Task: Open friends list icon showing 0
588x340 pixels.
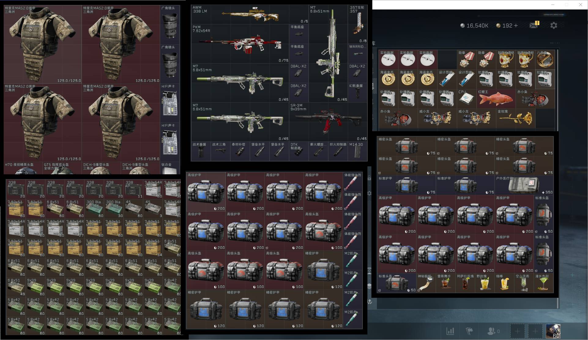Action: (x=493, y=331)
